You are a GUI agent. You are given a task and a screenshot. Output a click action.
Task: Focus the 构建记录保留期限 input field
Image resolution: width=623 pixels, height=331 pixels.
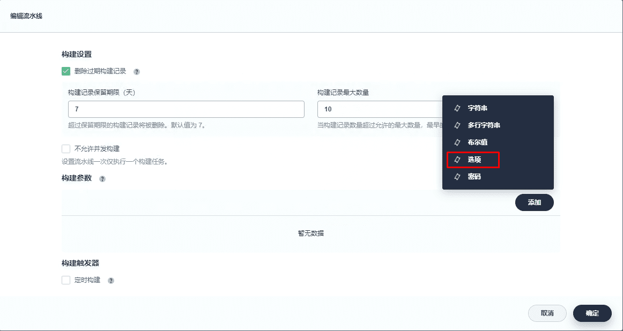coord(186,109)
